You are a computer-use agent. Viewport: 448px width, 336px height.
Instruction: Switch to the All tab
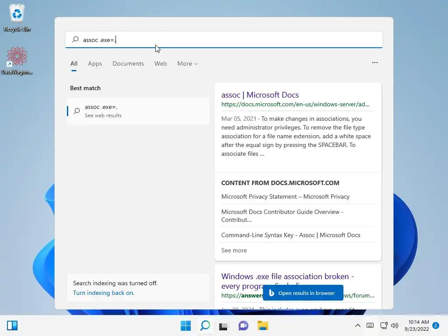click(x=73, y=64)
